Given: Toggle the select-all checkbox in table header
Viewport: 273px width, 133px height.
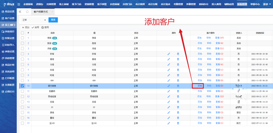Looking at the screenshot, I should pyautogui.click(x=22, y=33).
